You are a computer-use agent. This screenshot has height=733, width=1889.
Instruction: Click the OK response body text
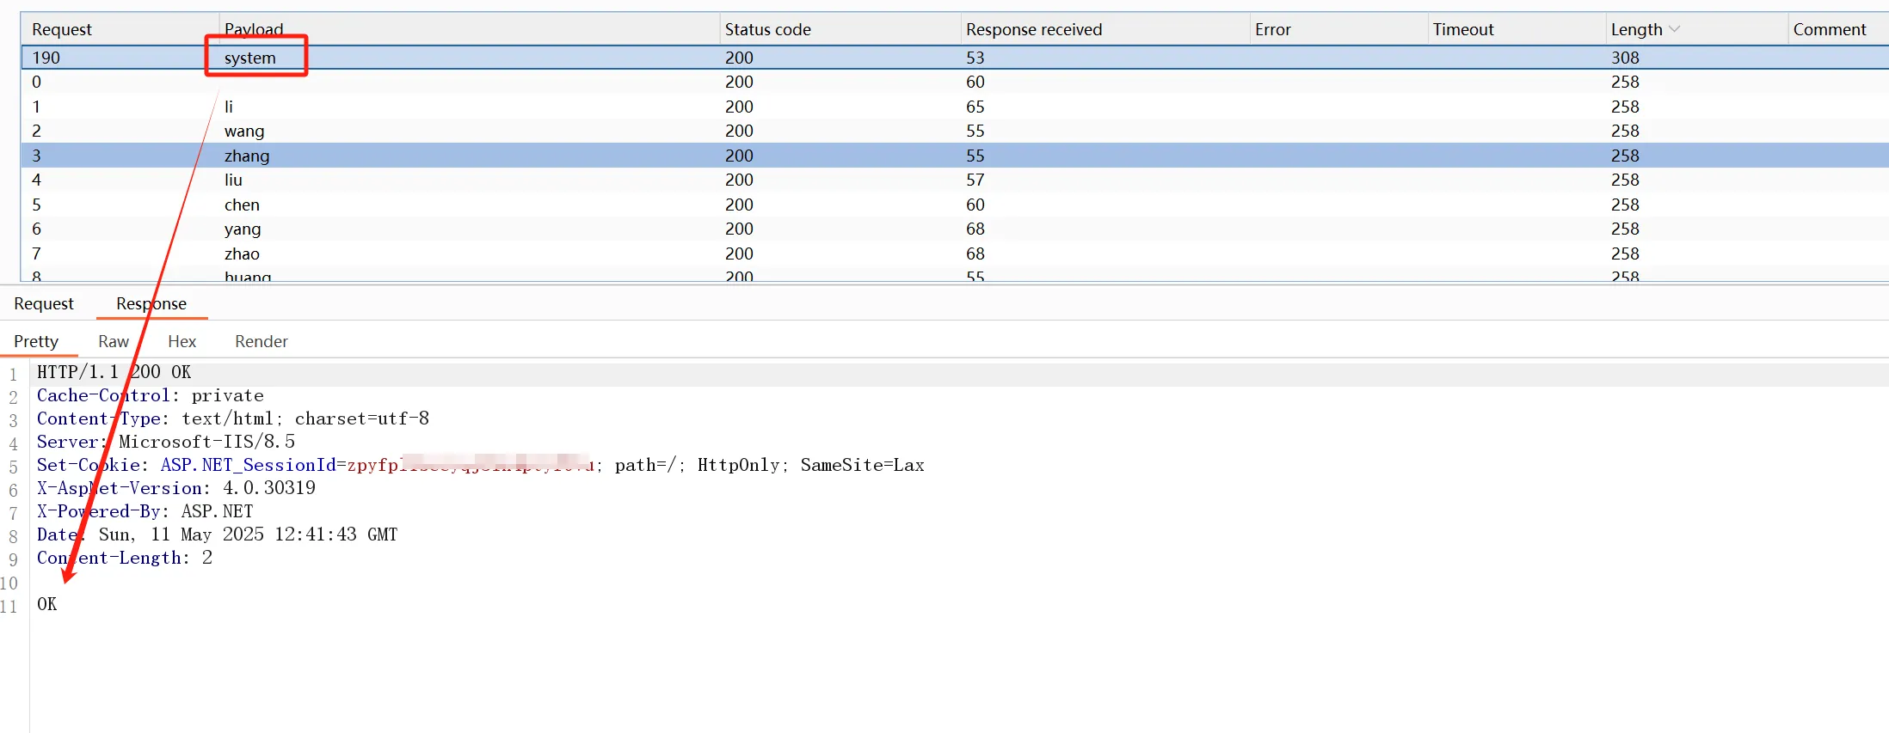coord(46,604)
